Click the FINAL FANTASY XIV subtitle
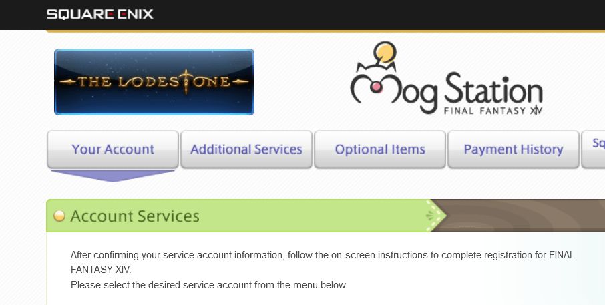 coord(493,111)
